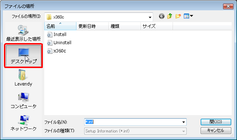The image size is (237, 140).
Task: Expand the file name dropdown arrow
Action: pyautogui.click(x=183, y=122)
